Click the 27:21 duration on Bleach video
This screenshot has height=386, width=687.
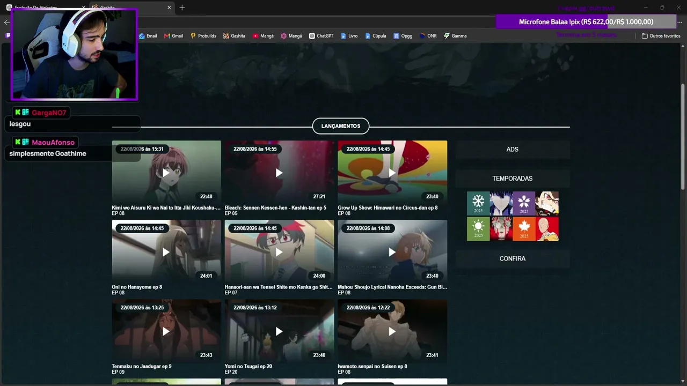click(x=319, y=196)
